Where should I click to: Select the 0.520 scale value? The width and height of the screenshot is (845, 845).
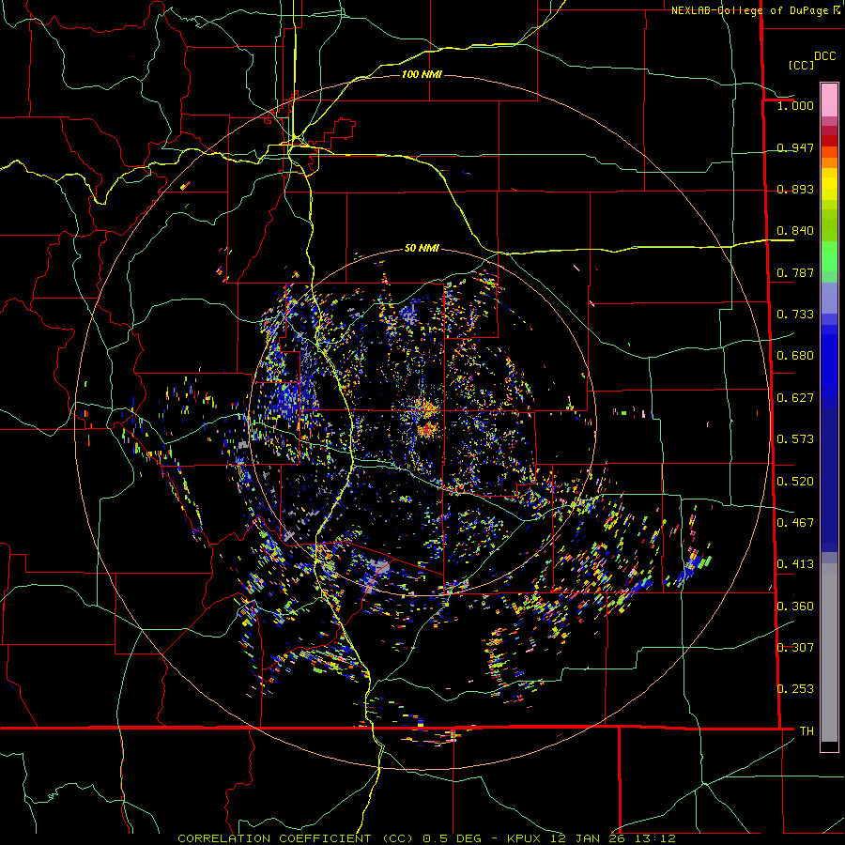coord(795,482)
